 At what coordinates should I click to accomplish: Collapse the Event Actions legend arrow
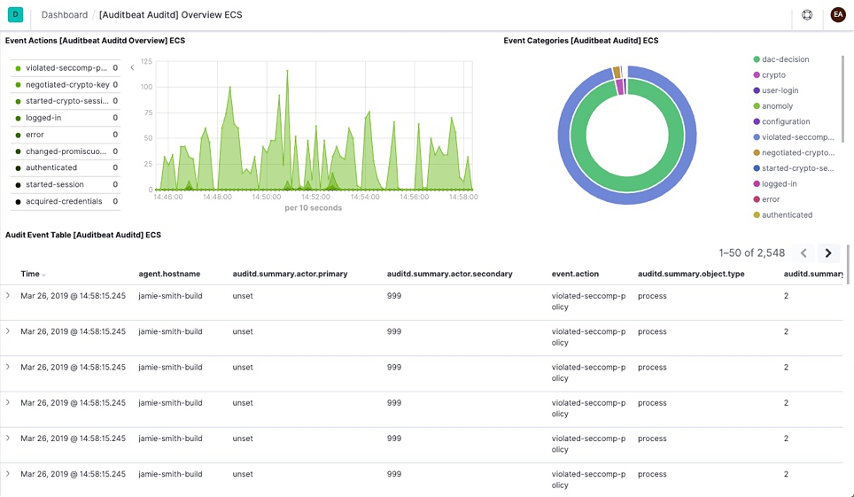tap(132, 67)
